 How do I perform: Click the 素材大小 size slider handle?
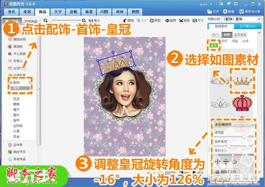[233, 155]
